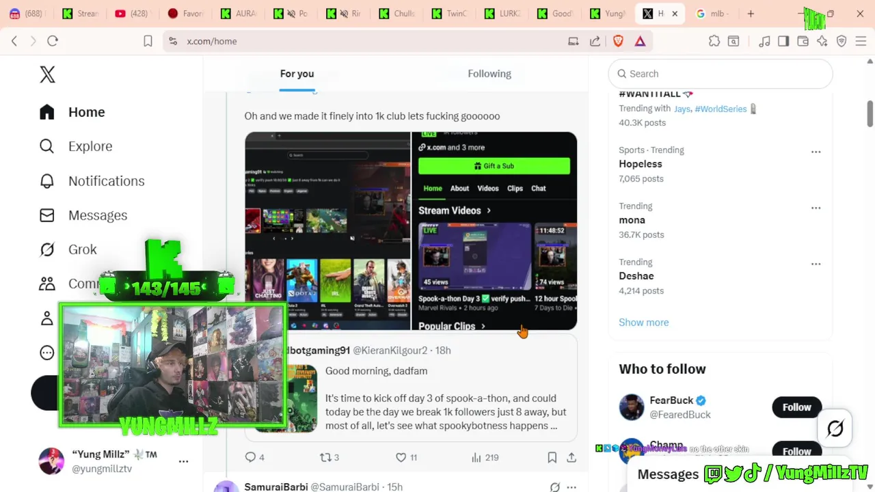Open the Hopeless trending topic
This screenshot has height=492, width=875.
click(x=641, y=164)
